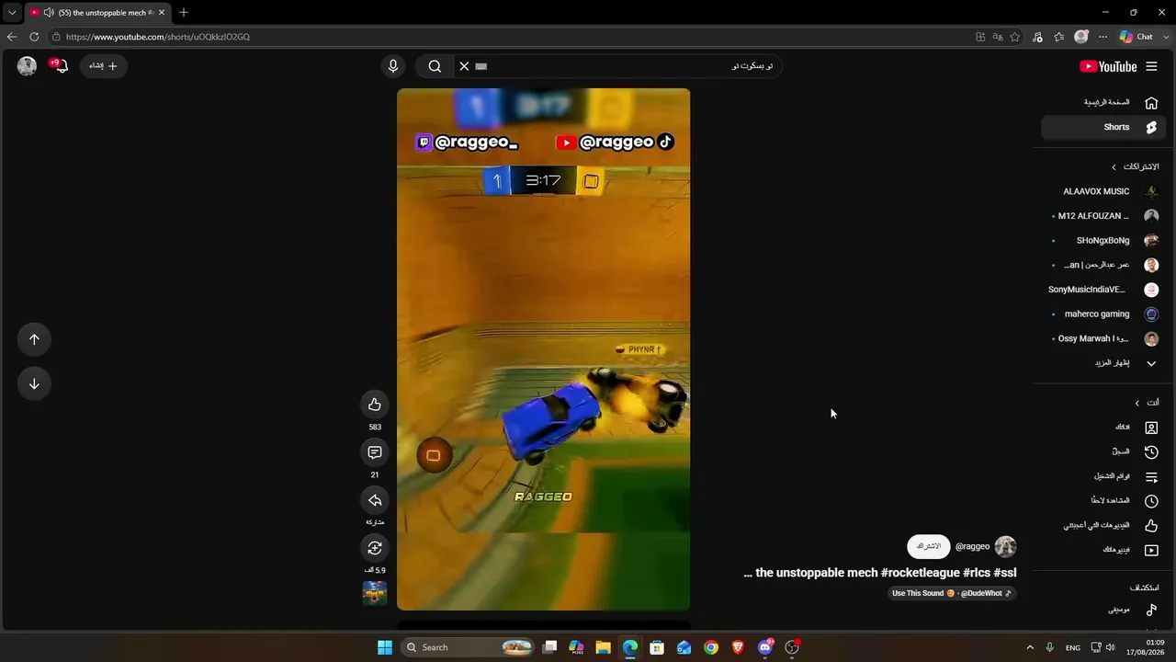Open the account avatar menu on YouTube
Screen dimensions: 1176x662
pyautogui.click(x=27, y=66)
